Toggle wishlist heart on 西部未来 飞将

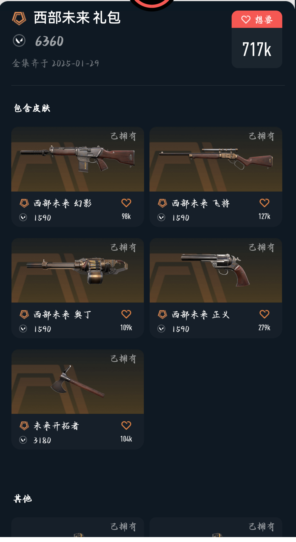tap(264, 203)
